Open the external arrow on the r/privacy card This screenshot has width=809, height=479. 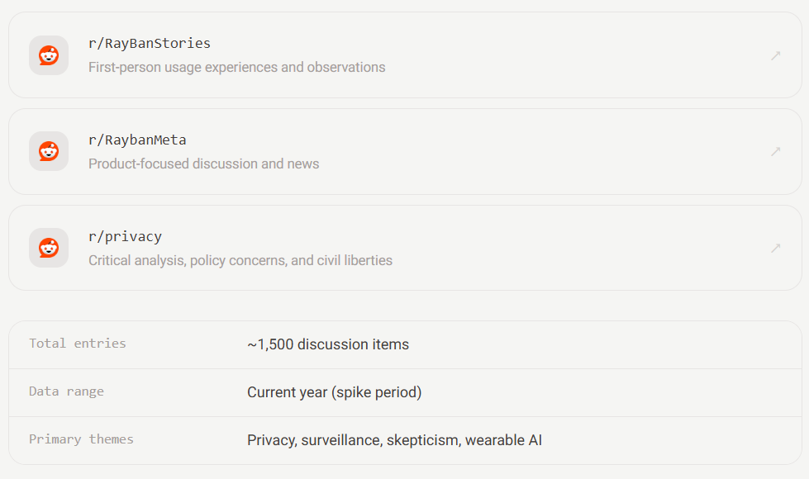click(x=775, y=248)
